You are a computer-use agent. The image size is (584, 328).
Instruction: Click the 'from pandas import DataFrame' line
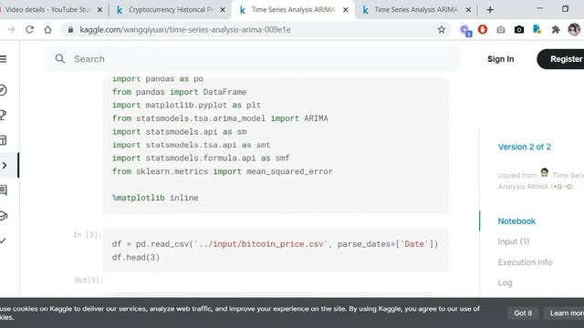179,92
